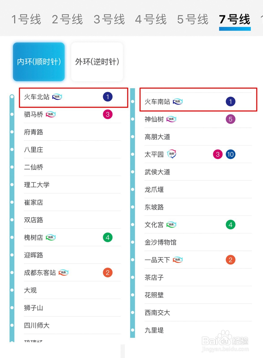The image size is (263, 358).
Task: Select the 金沙博物馆 station
Action: [x=198, y=242]
